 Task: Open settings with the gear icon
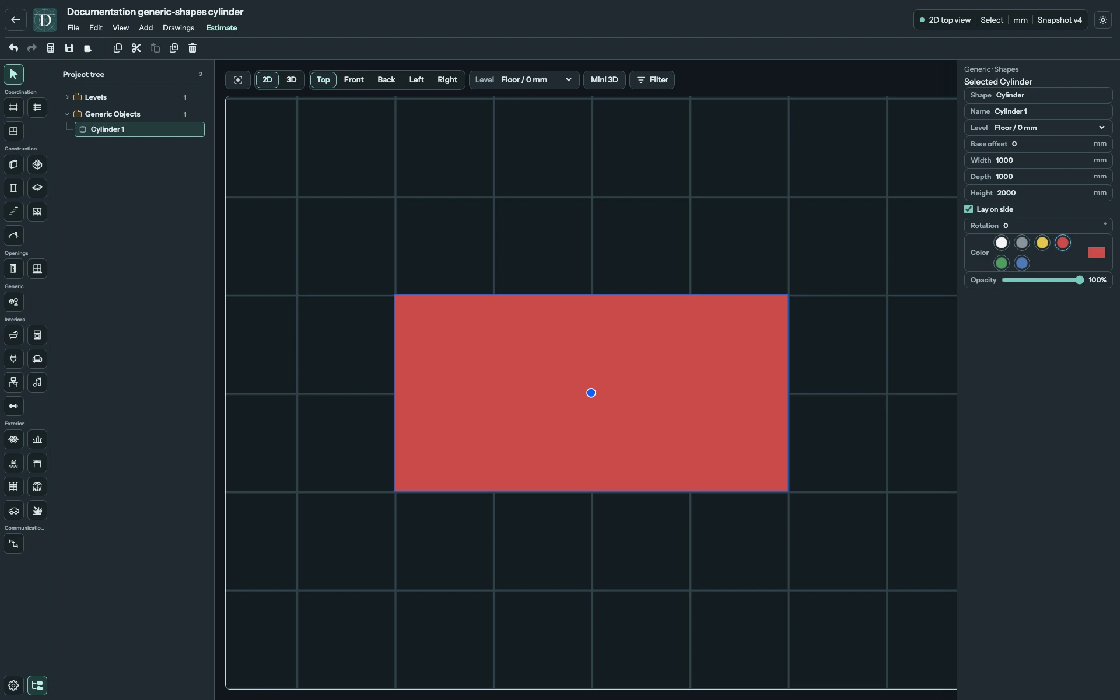[x=13, y=685]
